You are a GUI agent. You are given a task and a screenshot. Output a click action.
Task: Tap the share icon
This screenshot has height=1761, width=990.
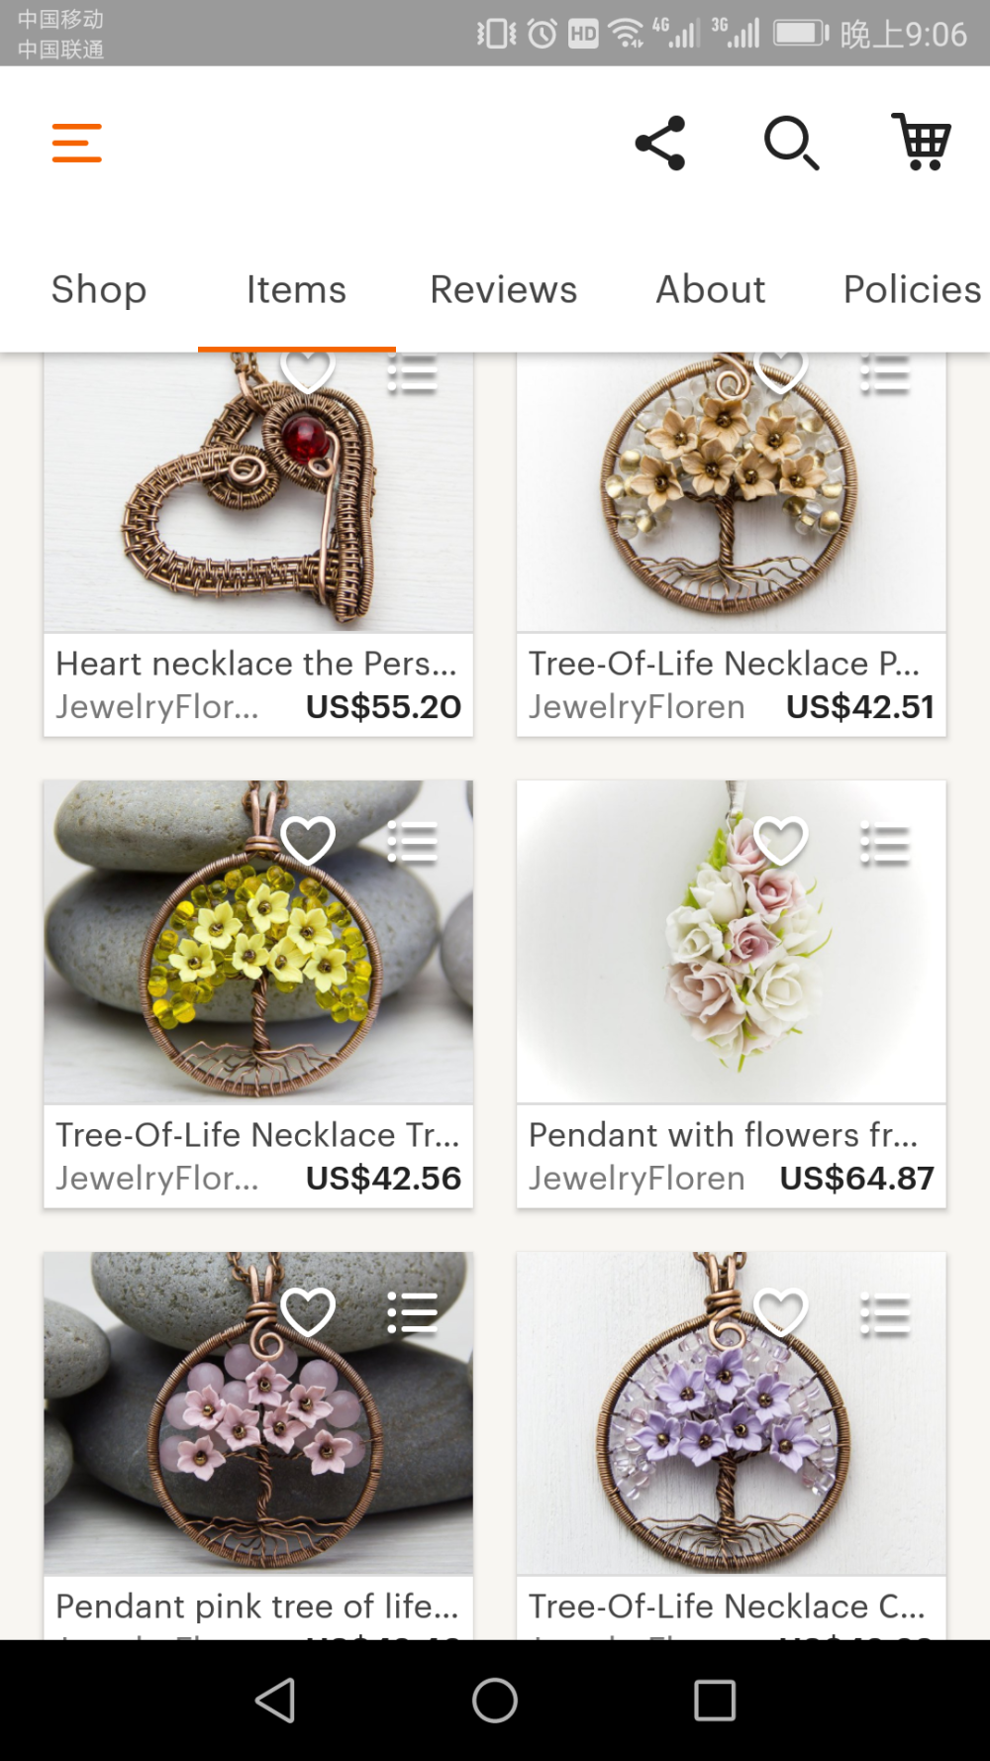click(660, 143)
